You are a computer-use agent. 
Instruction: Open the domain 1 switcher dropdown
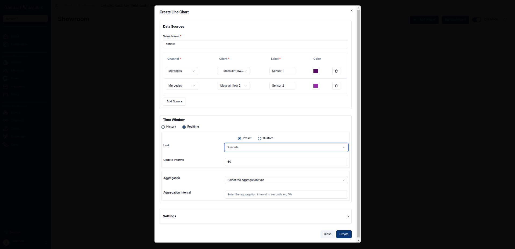tap(25, 18)
